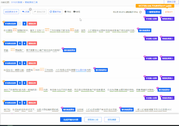Viewport: 179px width, 126px height.
Task: Open 帮助 help
Action: (68, 12)
